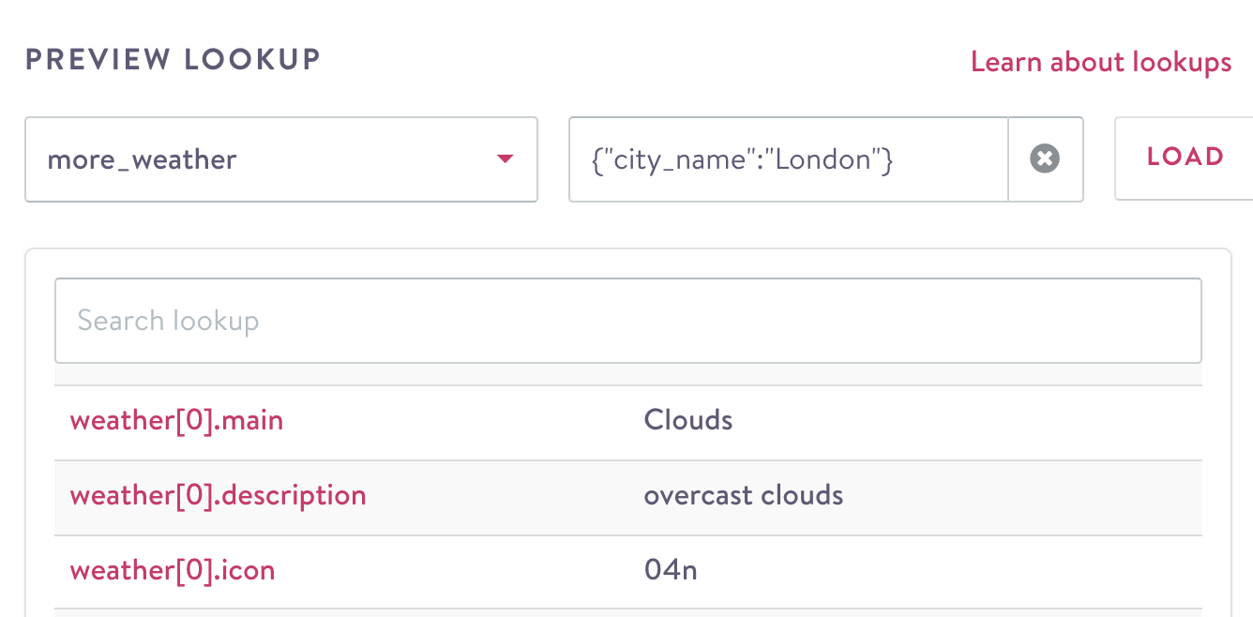Click the Clouds value

[x=688, y=419]
